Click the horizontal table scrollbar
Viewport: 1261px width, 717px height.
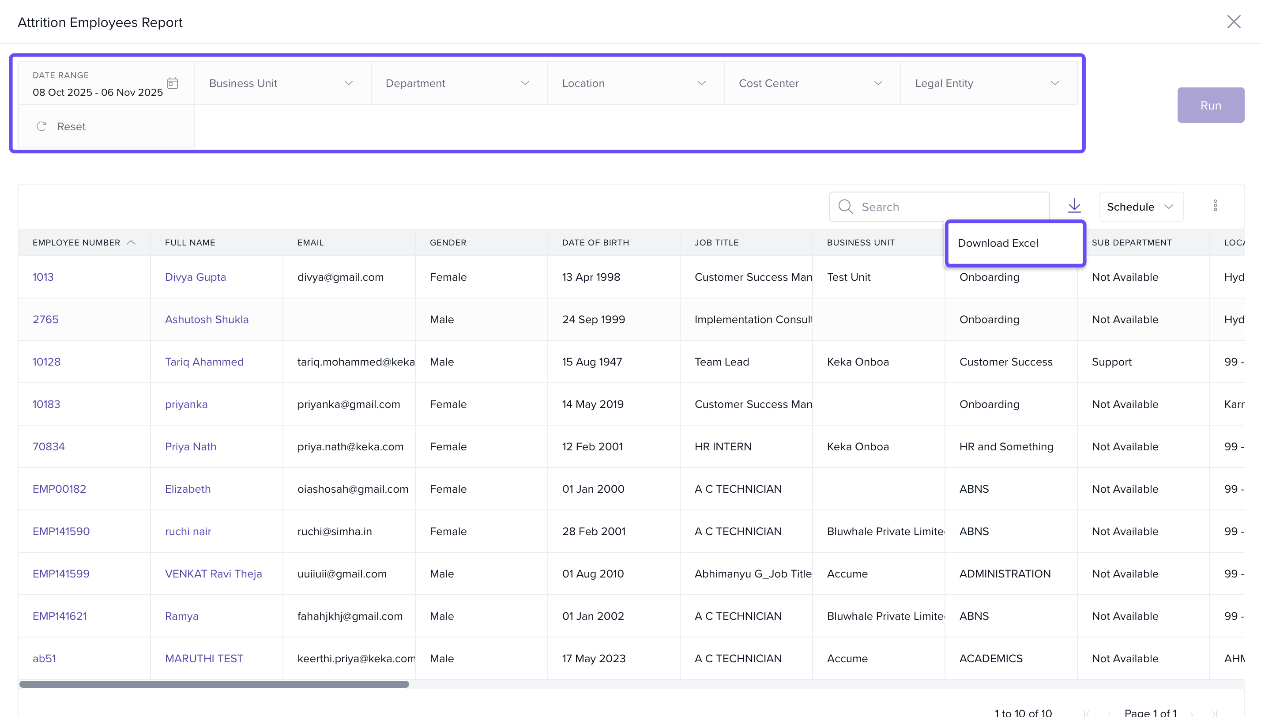[x=214, y=684]
